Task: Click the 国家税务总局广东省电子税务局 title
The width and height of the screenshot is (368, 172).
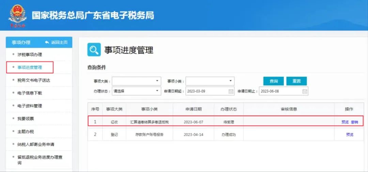Action: tap(93, 15)
